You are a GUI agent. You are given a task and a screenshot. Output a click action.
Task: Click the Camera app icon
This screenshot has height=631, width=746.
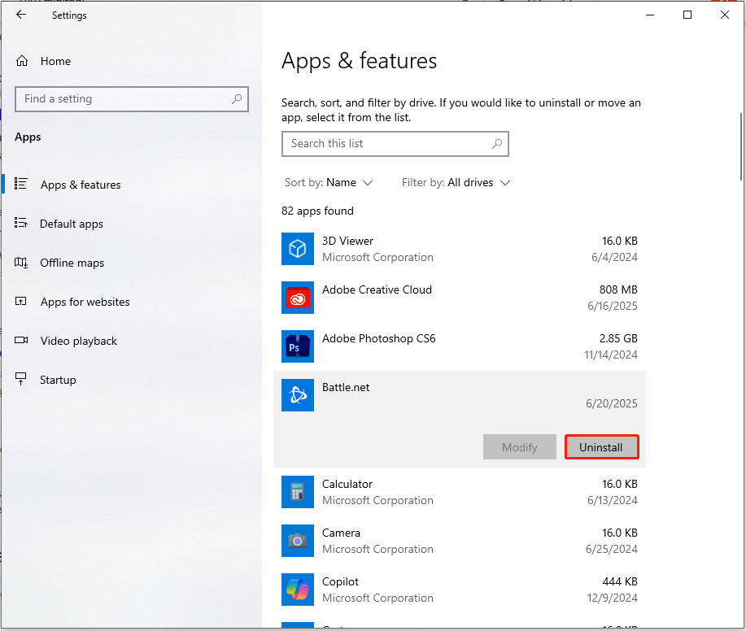click(x=297, y=541)
